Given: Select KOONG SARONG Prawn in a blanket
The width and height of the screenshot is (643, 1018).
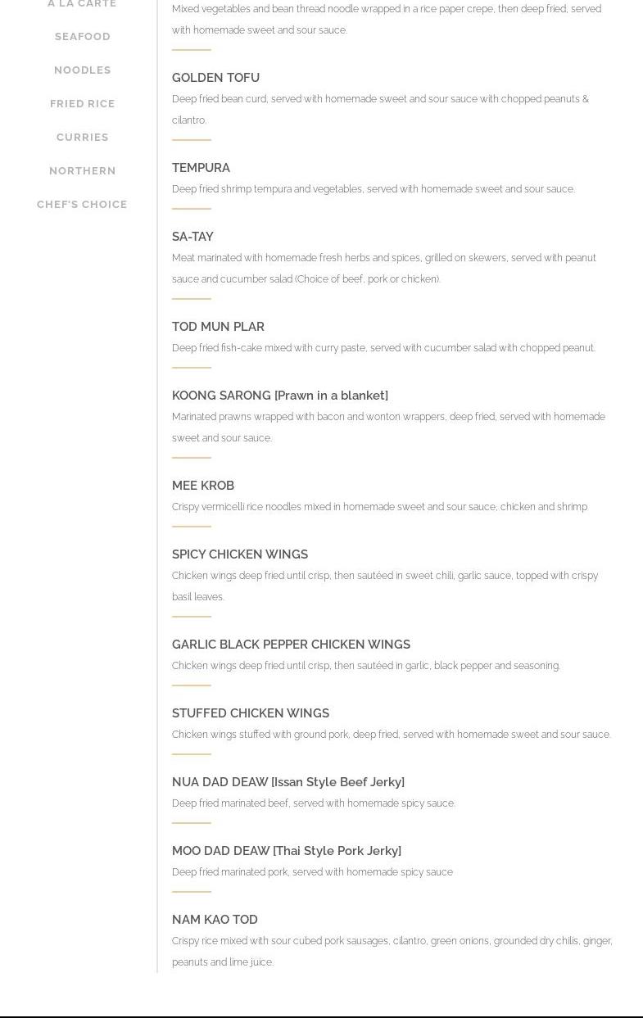Looking at the screenshot, I should click(279, 396).
